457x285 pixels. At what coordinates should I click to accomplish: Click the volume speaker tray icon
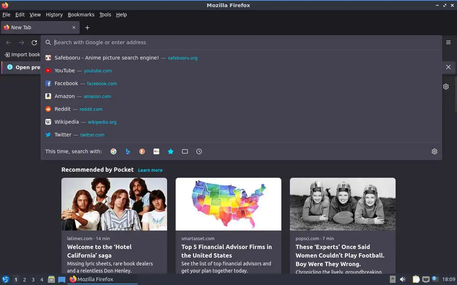pos(403,279)
